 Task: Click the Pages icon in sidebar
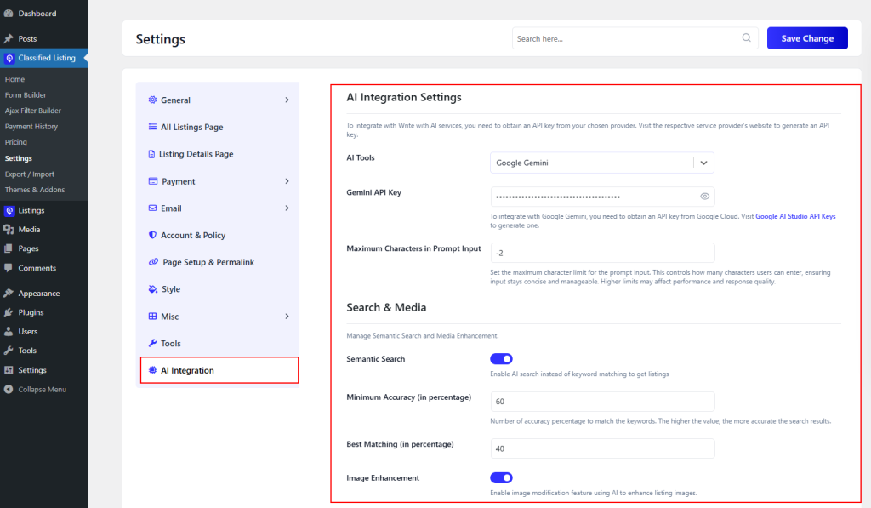click(x=9, y=248)
